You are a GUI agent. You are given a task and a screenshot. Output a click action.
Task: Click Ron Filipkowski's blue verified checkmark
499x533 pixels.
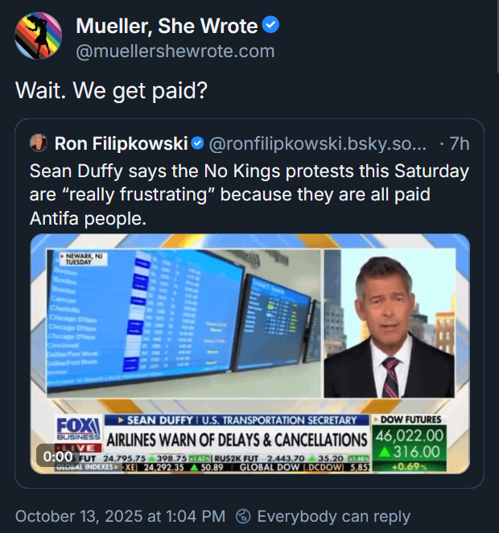197,144
